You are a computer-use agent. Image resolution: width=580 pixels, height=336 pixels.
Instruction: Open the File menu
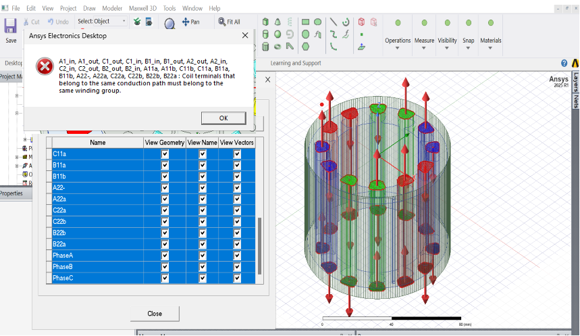[x=16, y=8]
